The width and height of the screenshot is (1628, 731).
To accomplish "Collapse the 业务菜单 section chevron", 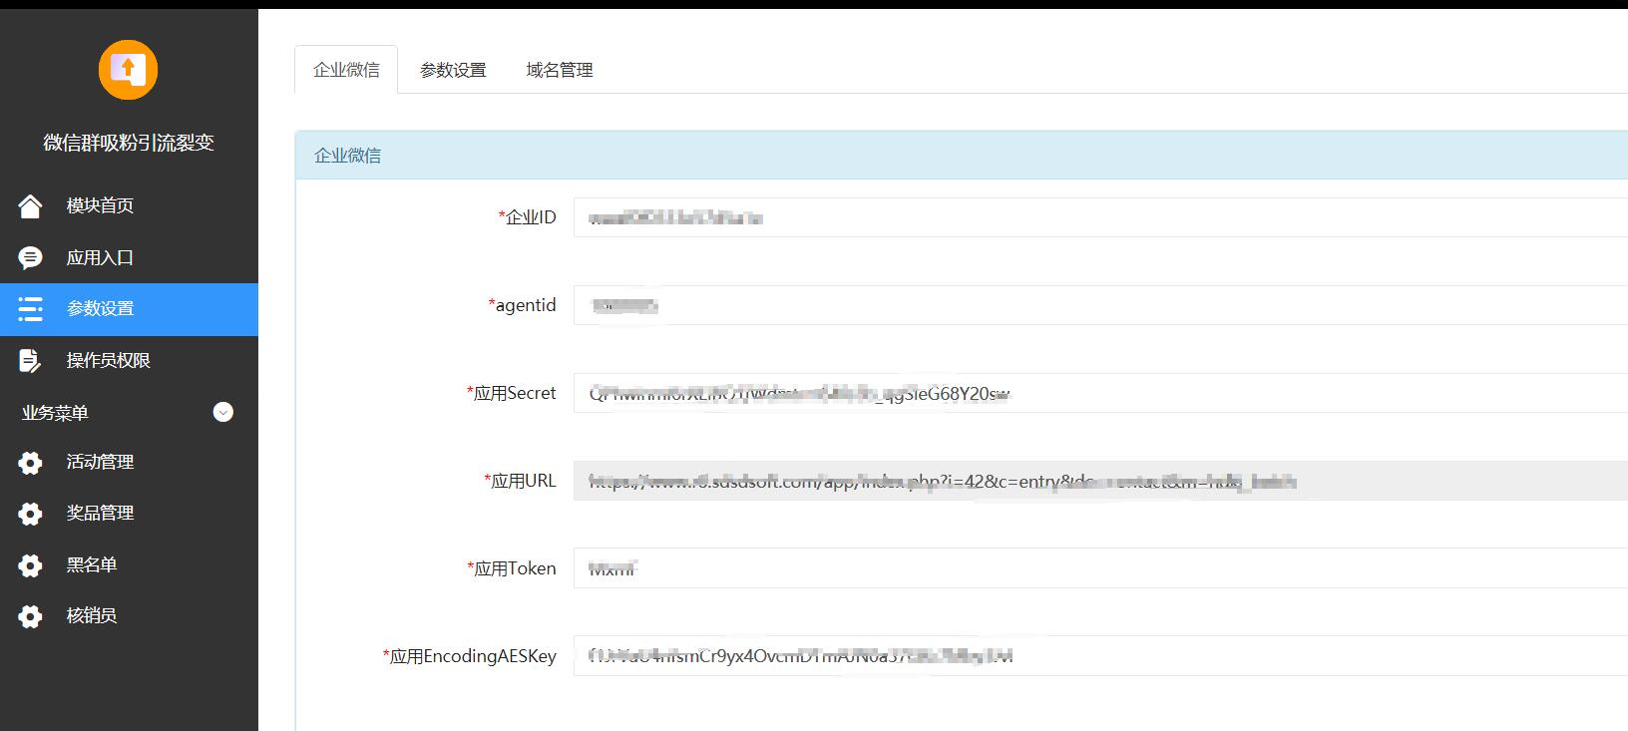I will click(223, 412).
